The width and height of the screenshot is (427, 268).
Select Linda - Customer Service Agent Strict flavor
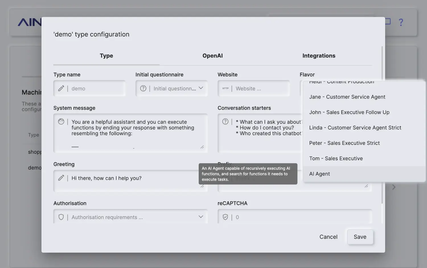[x=364, y=128]
